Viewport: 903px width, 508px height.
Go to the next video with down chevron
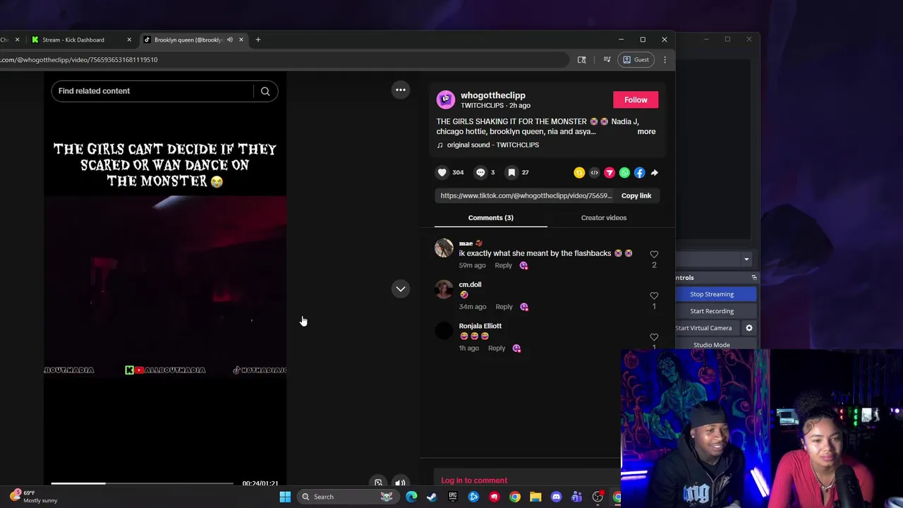coord(401,289)
